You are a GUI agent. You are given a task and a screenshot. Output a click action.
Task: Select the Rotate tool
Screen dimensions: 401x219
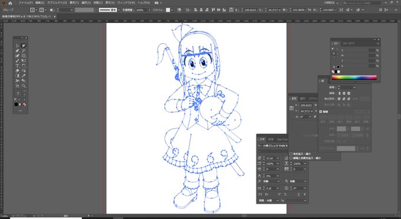tap(24, 66)
